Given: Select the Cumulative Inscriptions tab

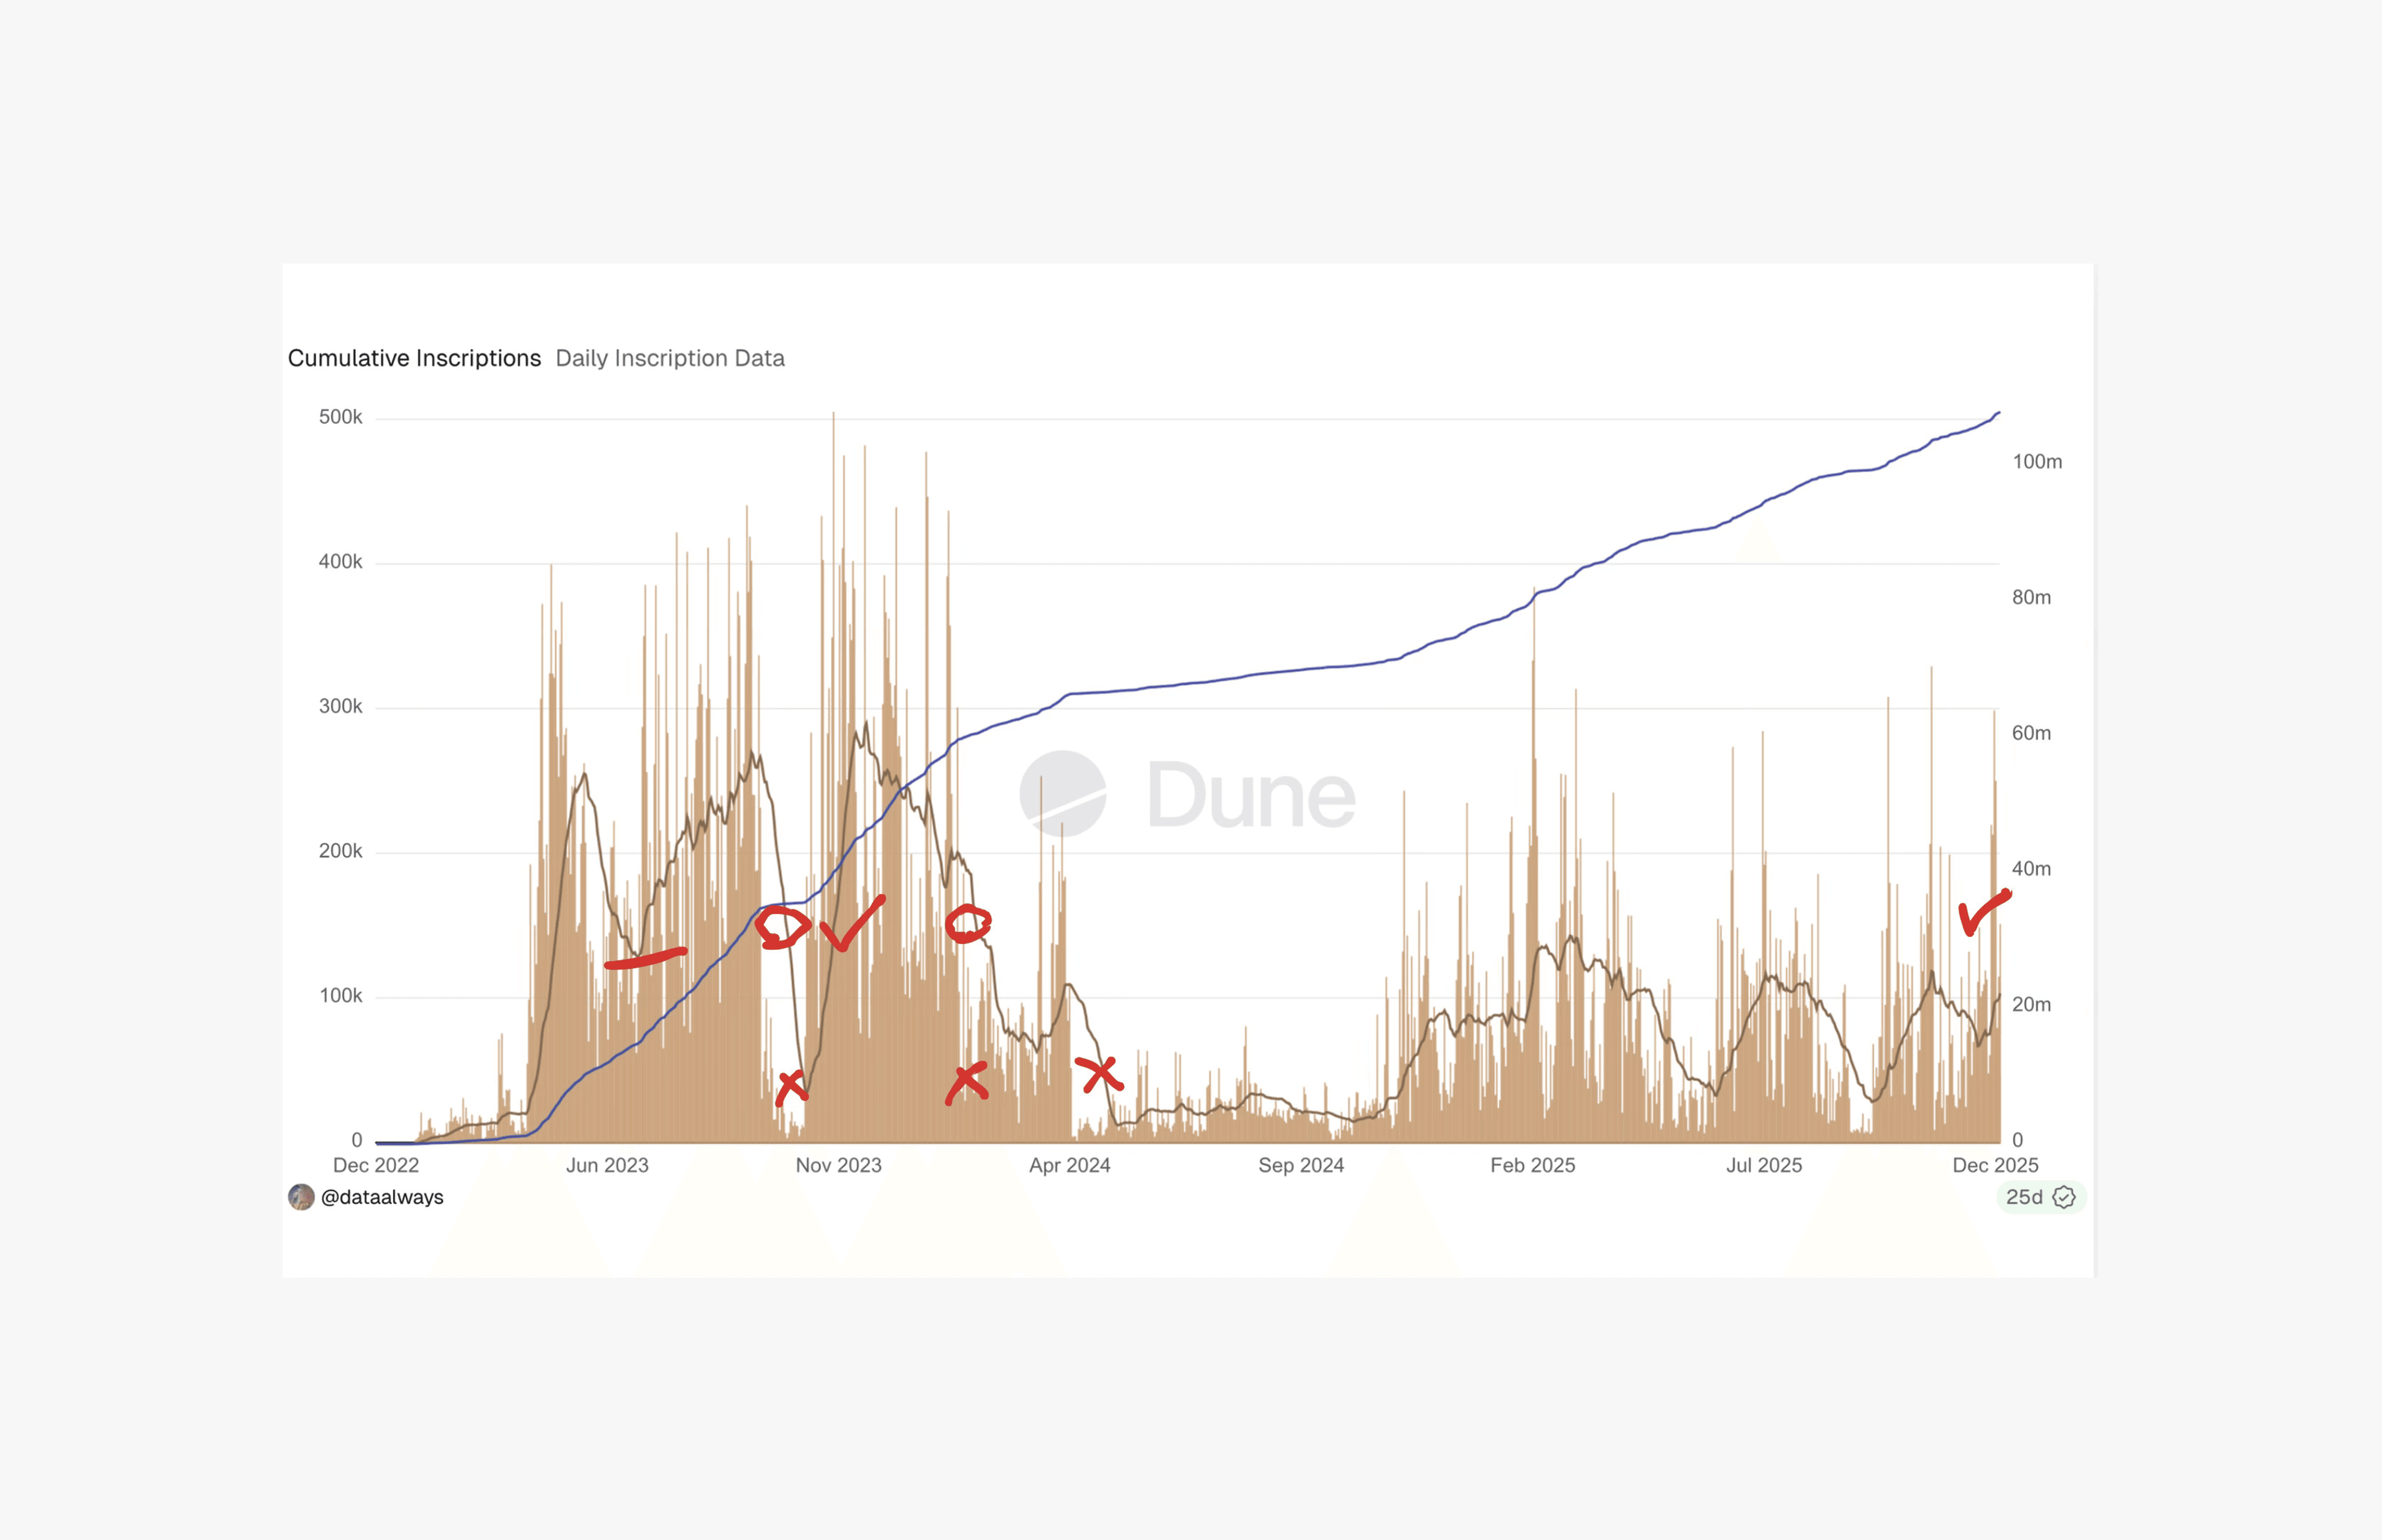Looking at the screenshot, I should 414,358.
